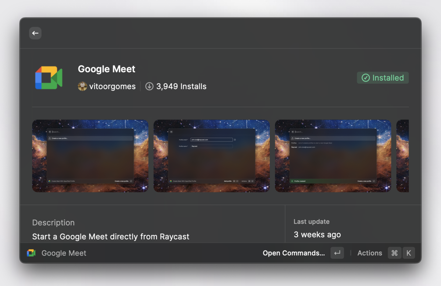Click the Description heading
This screenshot has width=441, height=286.
click(x=53, y=222)
